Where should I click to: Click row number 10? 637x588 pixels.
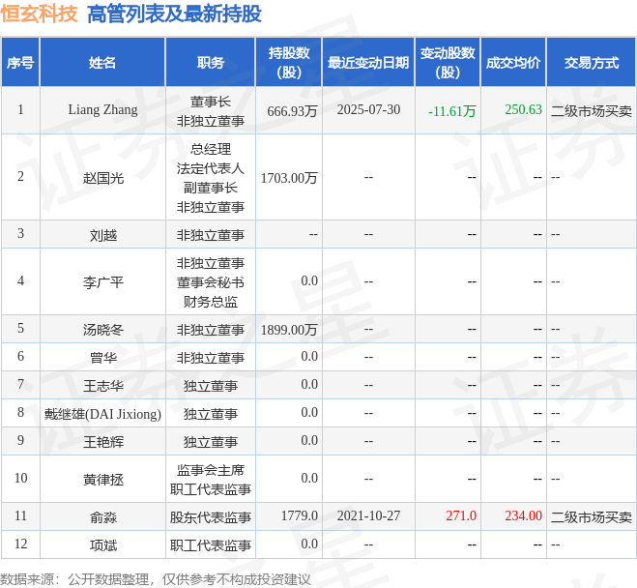tap(20, 478)
